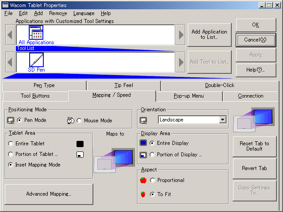Switch to the Double-Click tab
This screenshot has width=283, height=212.
coord(220,85)
